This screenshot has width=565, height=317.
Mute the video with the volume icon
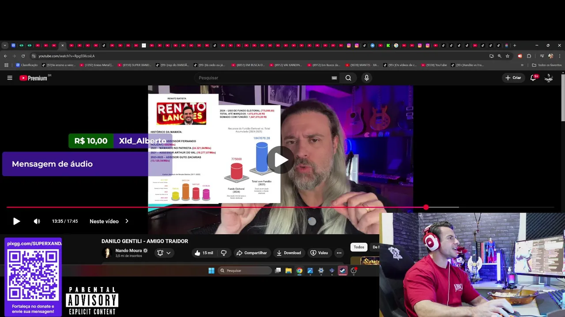tap(37, 221)
